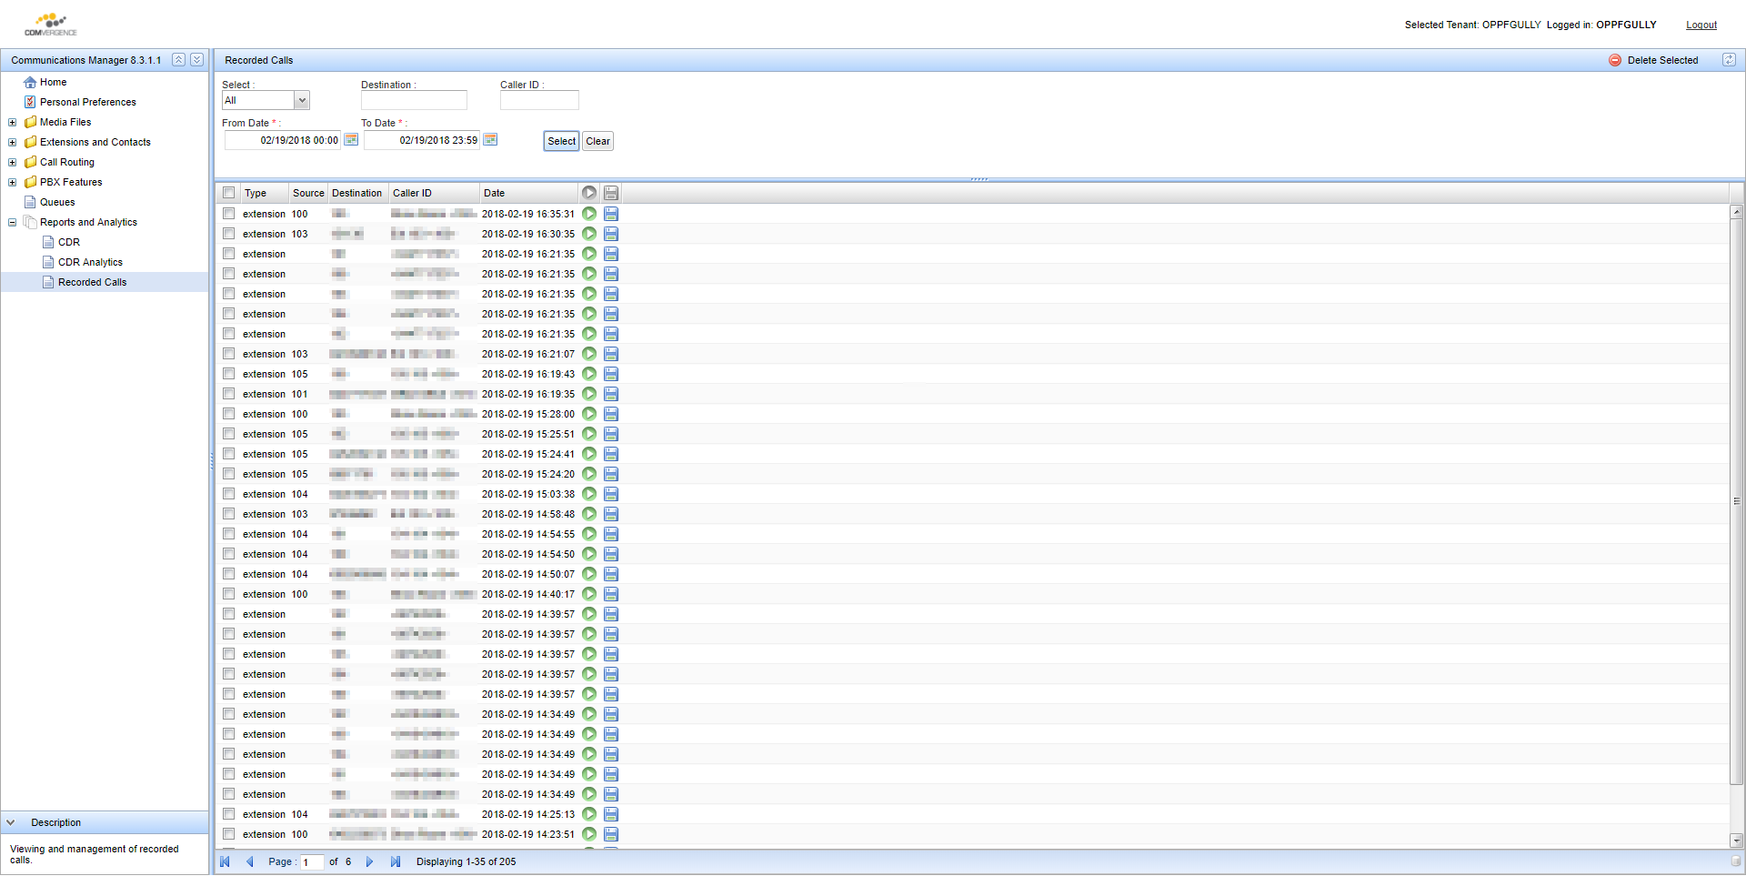This screenshot has height=876, width=1746.
Task: Click the Clear filter button
Action: click(x=597, y=141)
